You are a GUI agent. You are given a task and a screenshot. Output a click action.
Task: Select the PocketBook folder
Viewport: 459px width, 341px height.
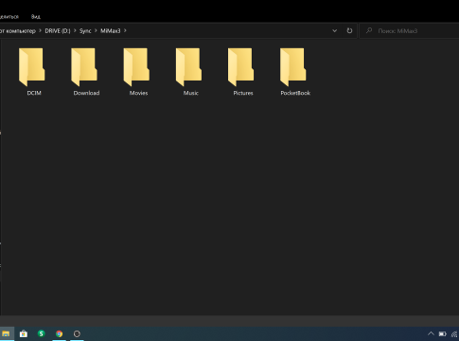(295, 71)
